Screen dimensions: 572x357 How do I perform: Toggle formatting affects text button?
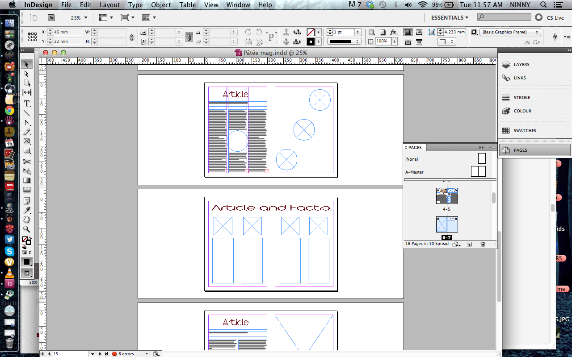[x=30, y=253]
